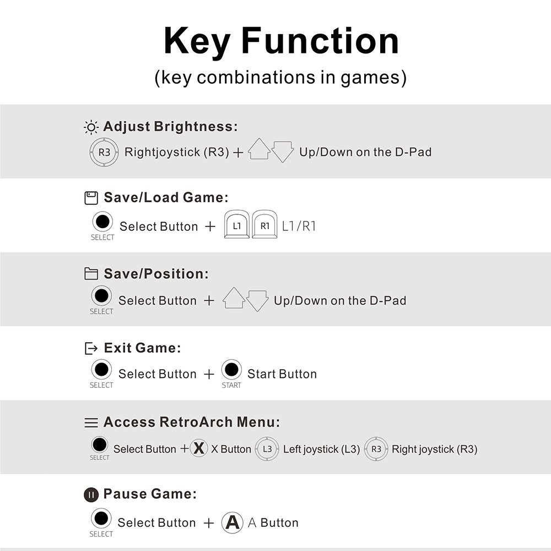The height and width of the screenshot is (551, 551).
Task: Click the R3 joystick icon under Adjust Brightness
Action: (104, 153)
